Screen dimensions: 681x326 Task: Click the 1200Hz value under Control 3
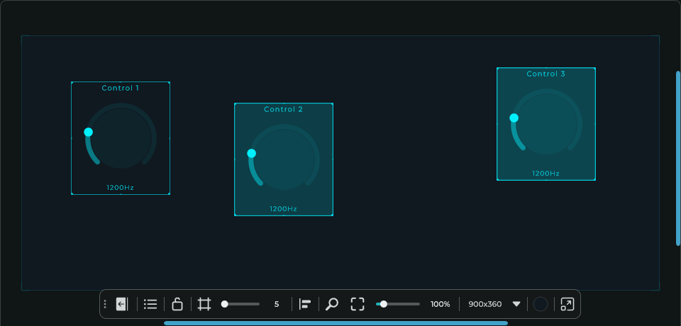(546, 173)
